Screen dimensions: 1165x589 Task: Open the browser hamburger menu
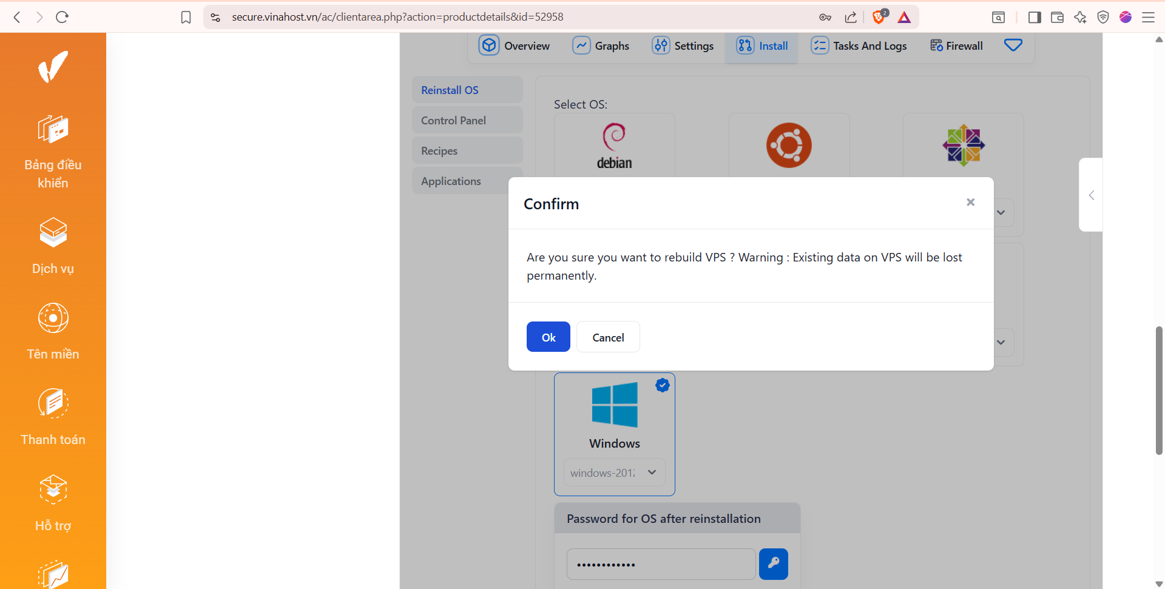coord(1148,17)
